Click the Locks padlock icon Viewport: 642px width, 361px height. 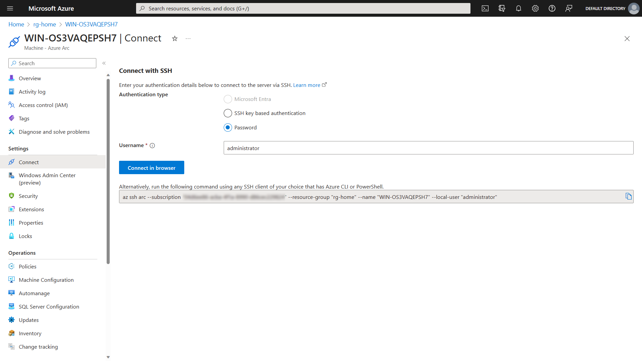click(x=12, y=236)
